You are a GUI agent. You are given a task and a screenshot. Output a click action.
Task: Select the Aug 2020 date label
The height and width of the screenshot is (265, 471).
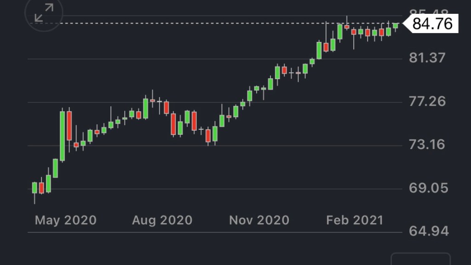point(162,220)
